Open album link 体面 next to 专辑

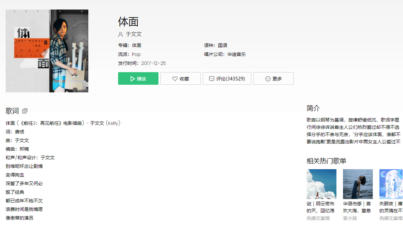(137, 45)
